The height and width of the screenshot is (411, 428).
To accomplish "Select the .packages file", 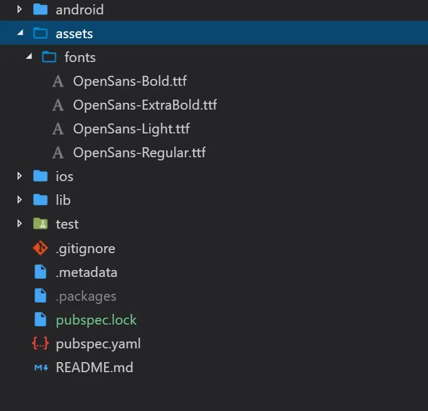I will coord(86,296).
